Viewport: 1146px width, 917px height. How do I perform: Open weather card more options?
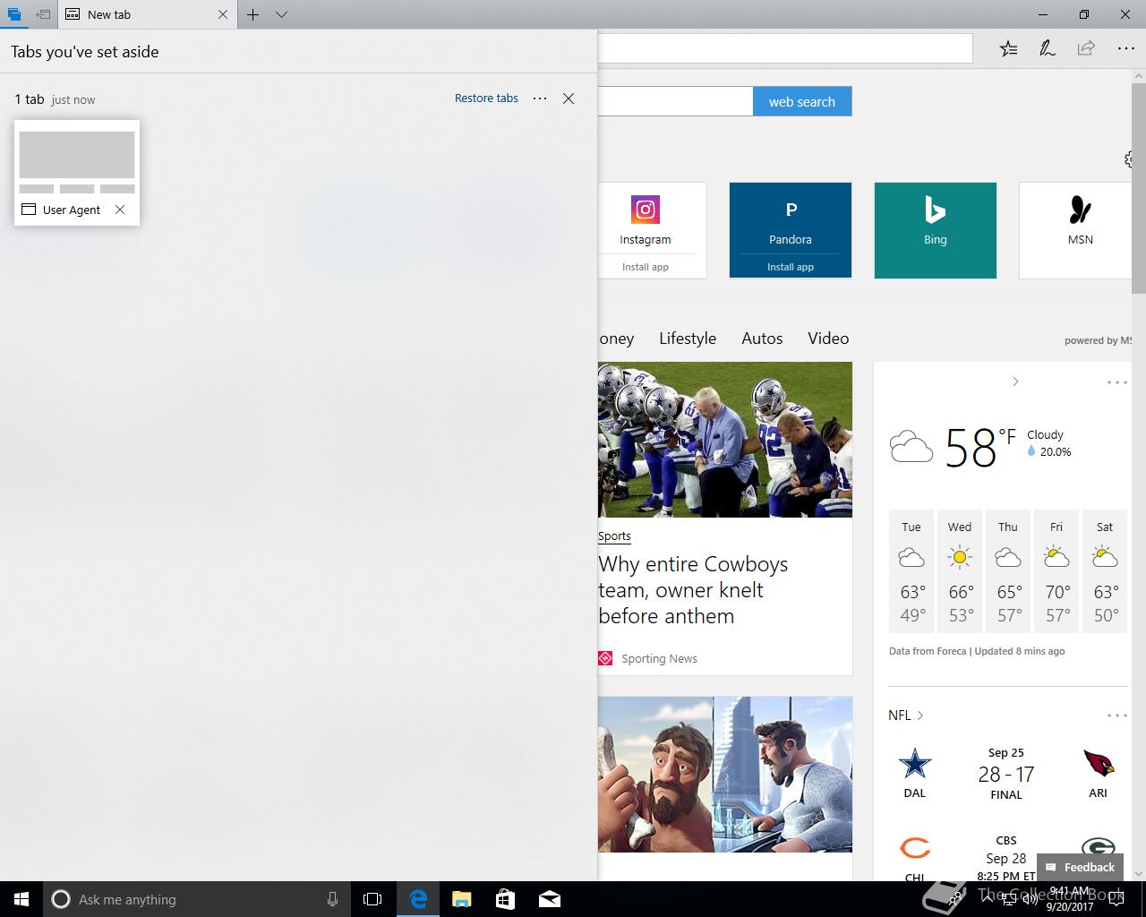click(1117, 382)
